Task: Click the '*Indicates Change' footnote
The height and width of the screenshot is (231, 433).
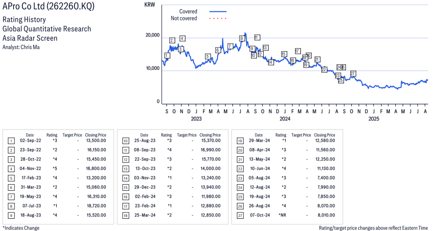Action: pos(21,228)
